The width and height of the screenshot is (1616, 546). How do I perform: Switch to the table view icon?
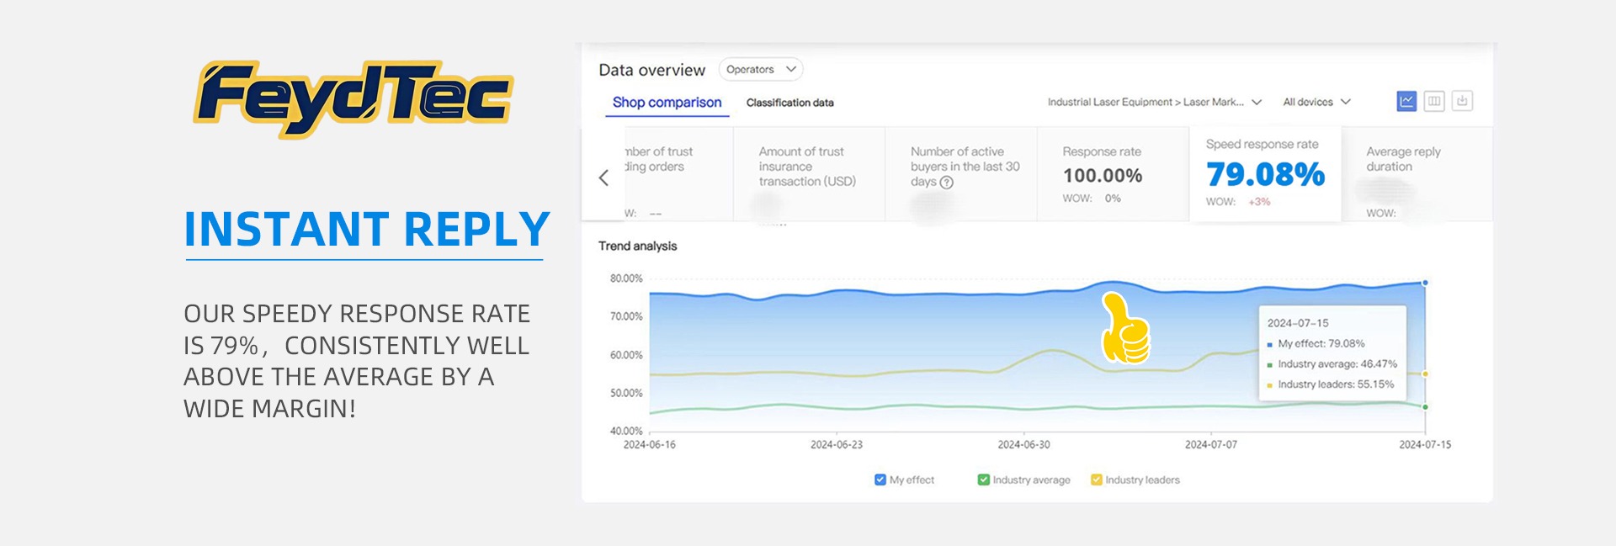pos(1434,101)
